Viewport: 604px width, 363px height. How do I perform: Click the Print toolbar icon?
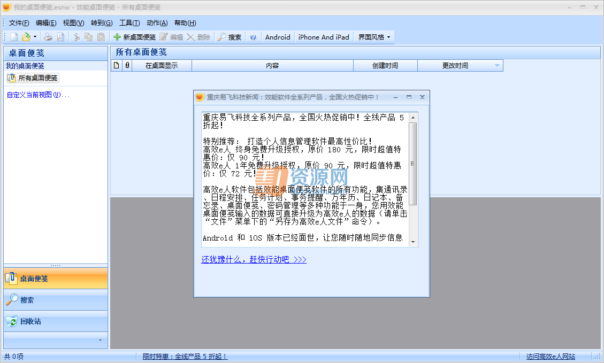(x=48, y=37)
